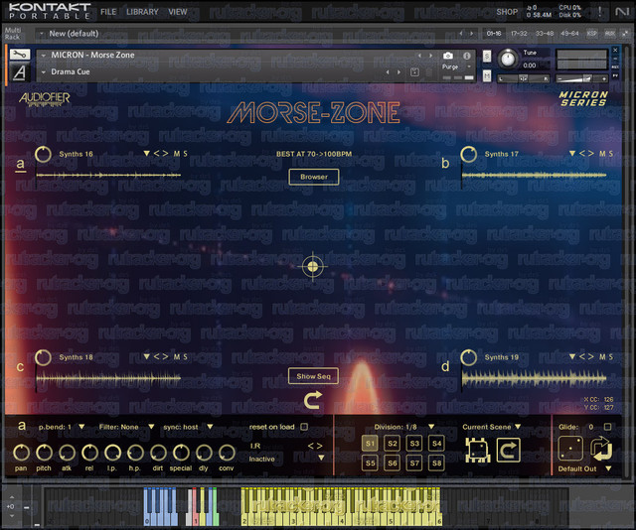Open the Filter None dropdown
This screenshot has width=636, height=530.
click(151, 427)
